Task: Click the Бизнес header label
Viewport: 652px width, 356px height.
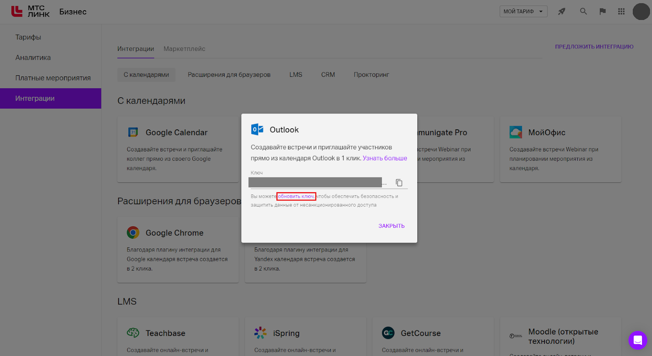Action: click(73, 12)
